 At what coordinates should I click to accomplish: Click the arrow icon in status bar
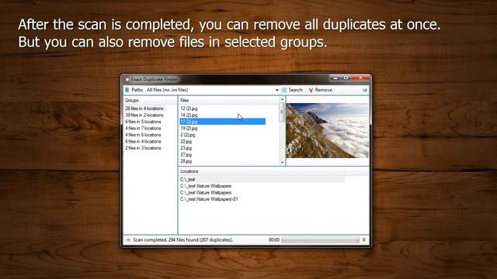[x=128, y=240]
